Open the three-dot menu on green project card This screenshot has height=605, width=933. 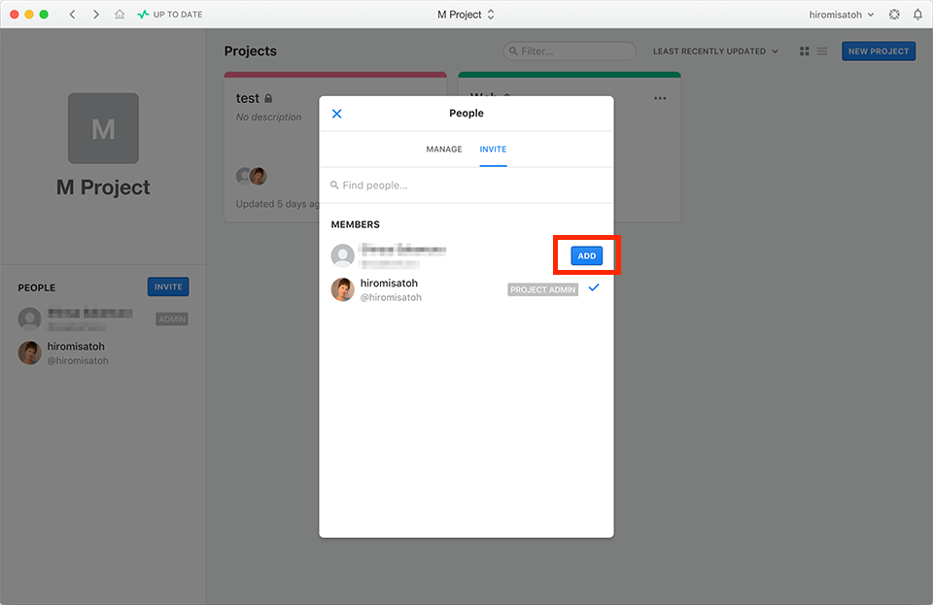[x=660, y=98]
